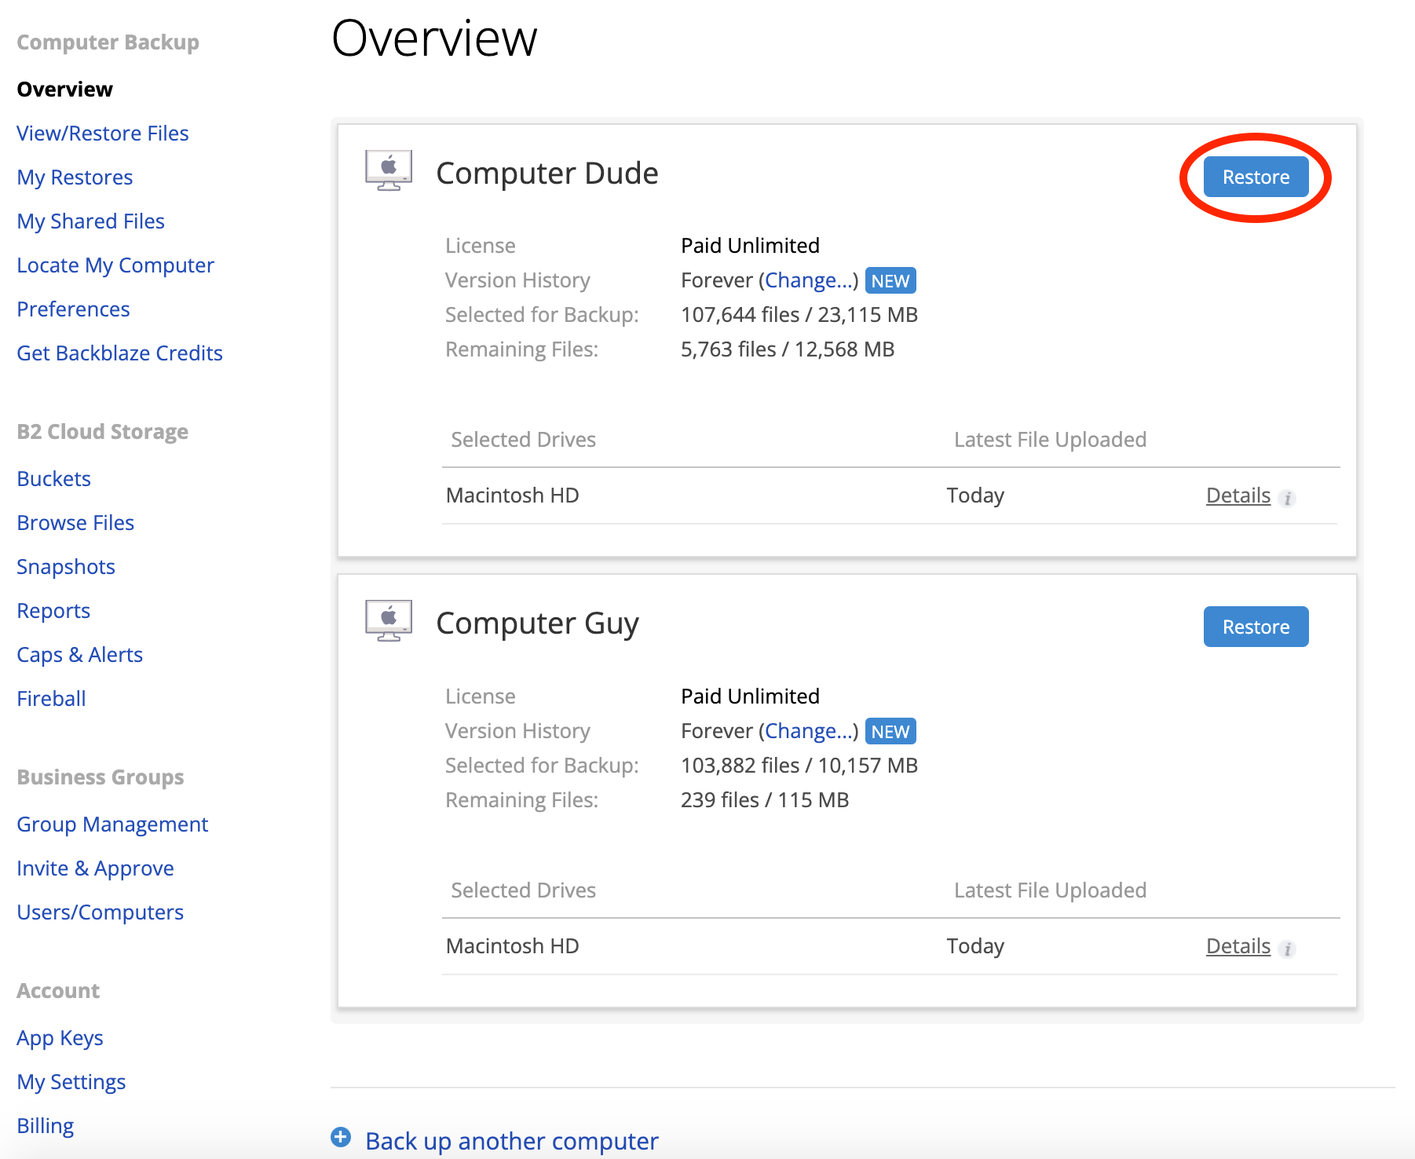Go to Browse Files
Image resolution: width=1415 pixels, height=1159 pixels.
point(76,523)
